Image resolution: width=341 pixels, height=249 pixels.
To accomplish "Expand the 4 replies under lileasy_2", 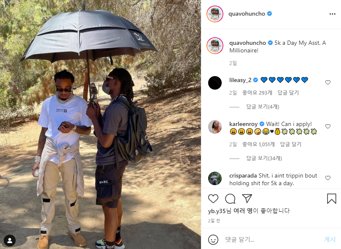I will 262,107.
